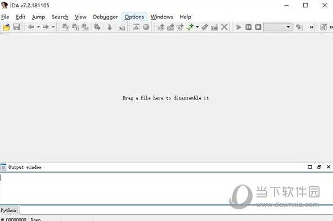Click the second grid-with-plus toolbar icon
The image size is (333, 221).
[x=170, y=27]
